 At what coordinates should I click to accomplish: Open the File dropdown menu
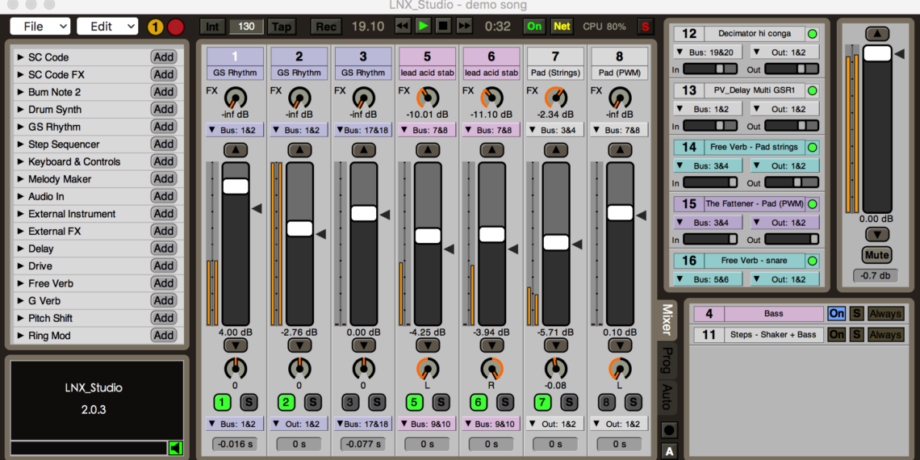(40, 27)
